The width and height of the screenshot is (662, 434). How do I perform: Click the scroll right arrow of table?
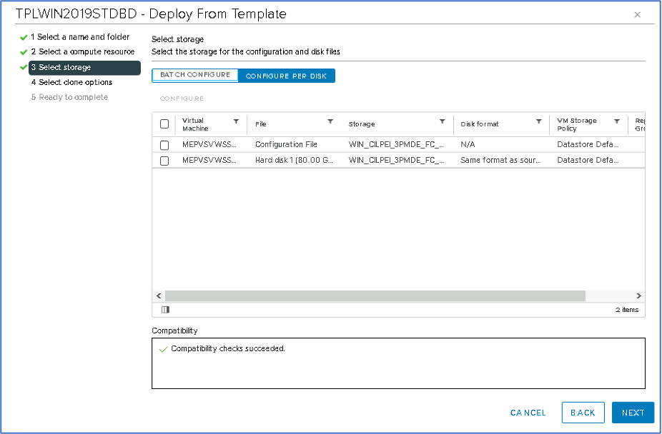click(x=638, y=296)
